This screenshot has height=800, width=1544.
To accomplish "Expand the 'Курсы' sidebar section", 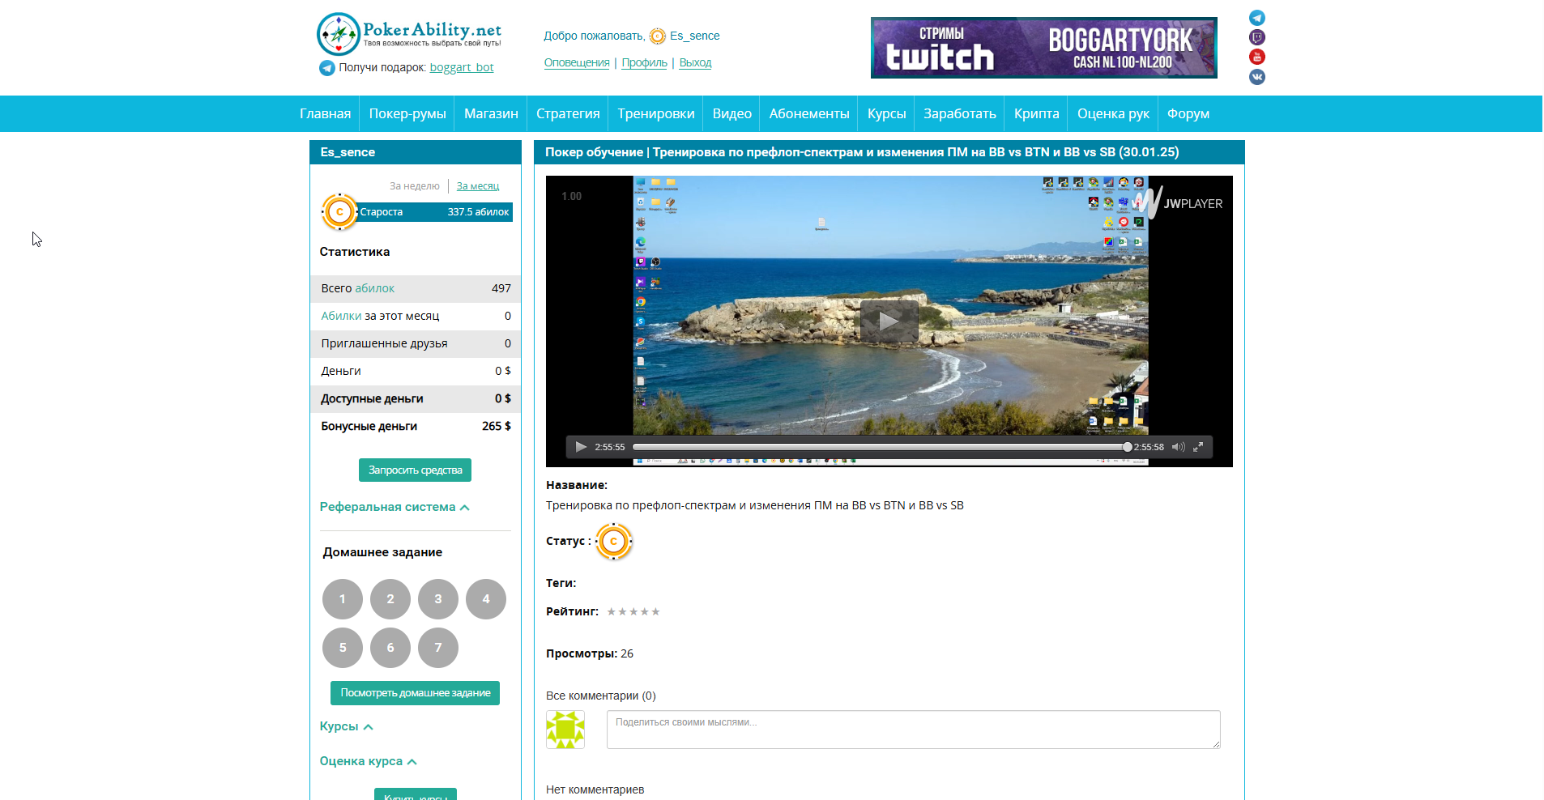I will (346, 726).
